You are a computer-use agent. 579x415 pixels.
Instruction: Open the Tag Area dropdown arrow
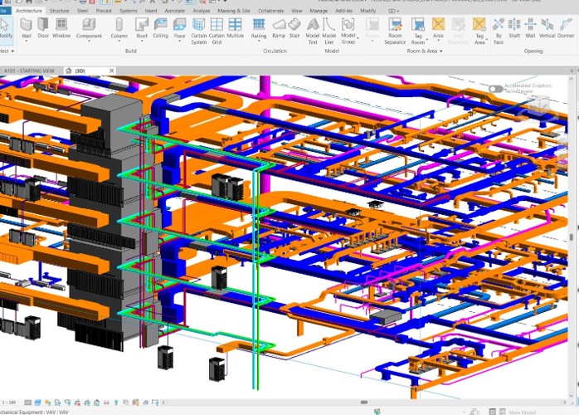(487, 39)
